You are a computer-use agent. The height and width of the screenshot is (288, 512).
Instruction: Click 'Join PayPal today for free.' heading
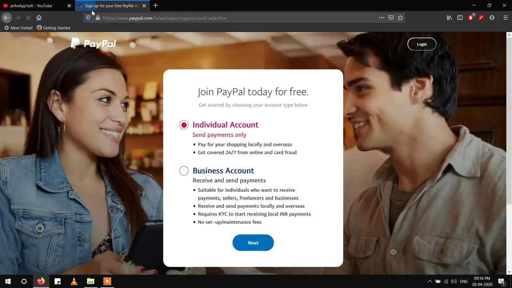[x=253, y=92]
